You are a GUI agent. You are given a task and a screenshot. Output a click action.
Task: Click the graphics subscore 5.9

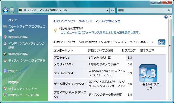coord(130,73)
